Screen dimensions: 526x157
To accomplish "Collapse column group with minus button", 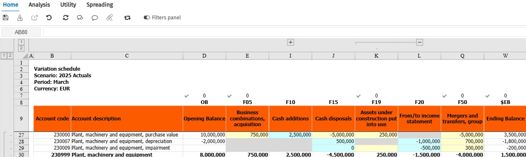I will coord(420,42).
